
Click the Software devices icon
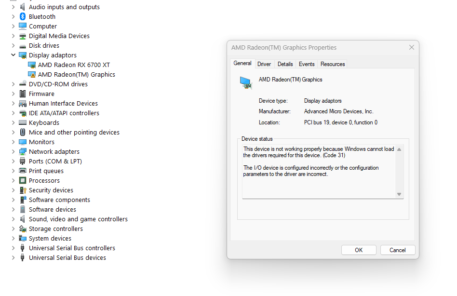23,210
